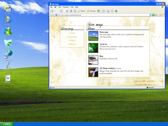Open the guestbook globe icon
The image size is (168, 126).
coord(8,55)
